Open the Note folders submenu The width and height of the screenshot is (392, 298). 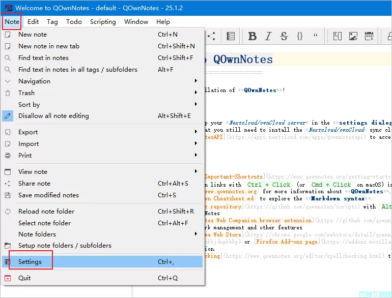click(37, 234)
